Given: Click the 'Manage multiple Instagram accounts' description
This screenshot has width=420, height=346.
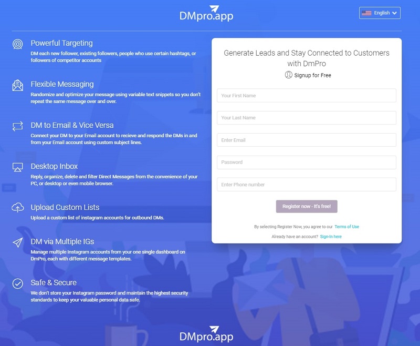Looking at the screenshot, I should [108, 256].
